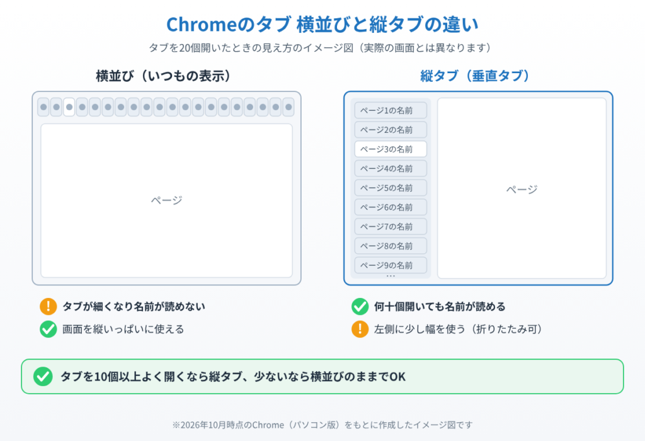Click the text 何十個開いても名前が読める
The width and height of the screenshot is (645, 441).
440,306
